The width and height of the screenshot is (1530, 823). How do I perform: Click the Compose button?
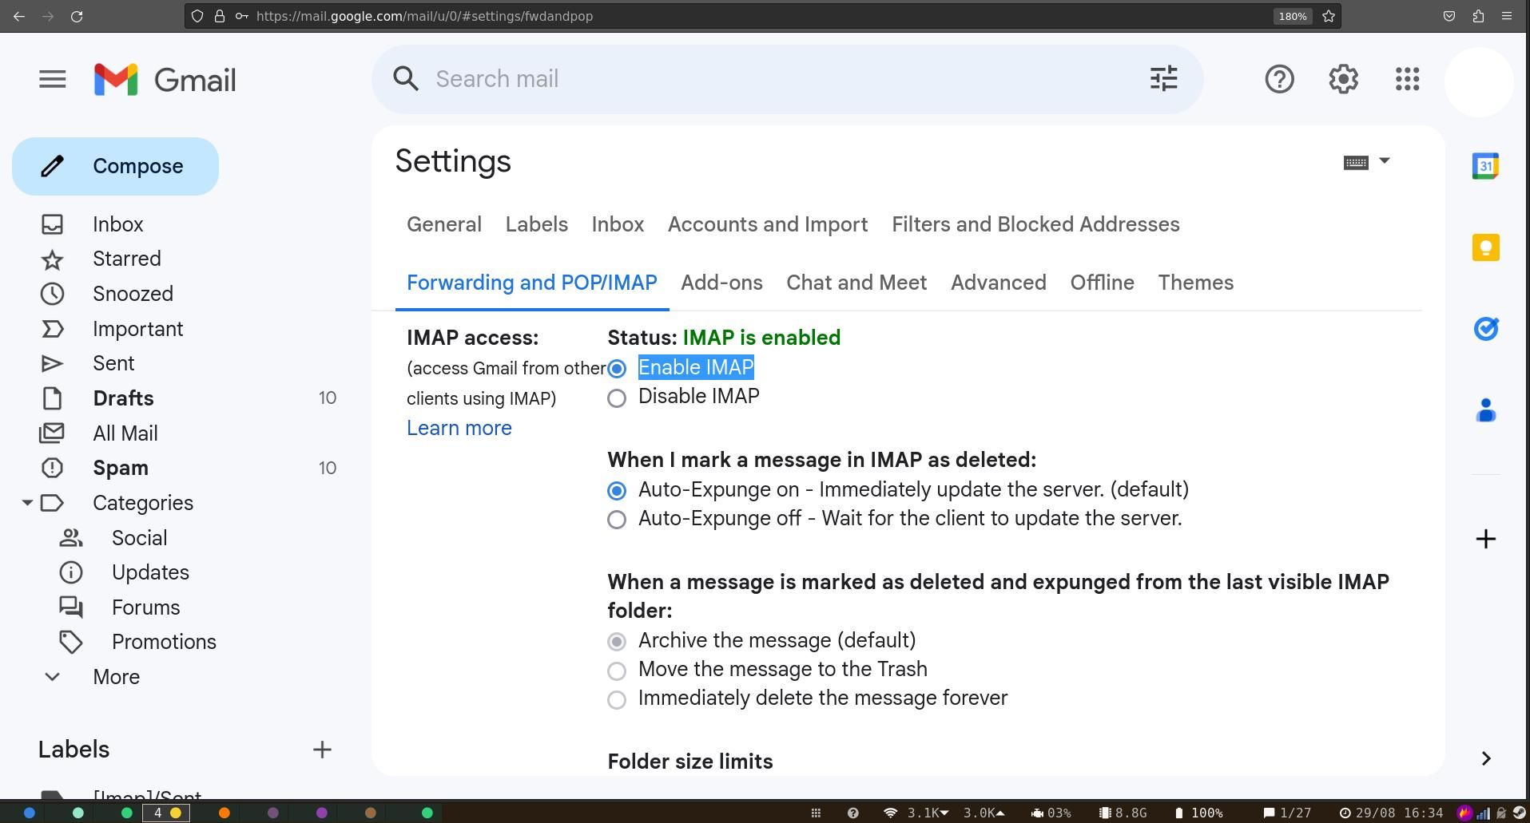(115, 166)
